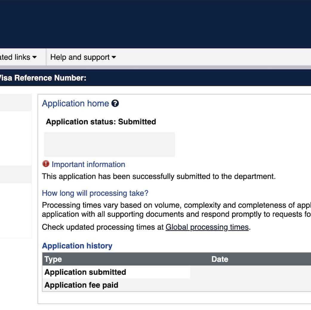Image resolution: width=311 pixels, height=310 pixels.
Task: Click the successfully submitted confirmation message
Action: [x=159, y=177]
